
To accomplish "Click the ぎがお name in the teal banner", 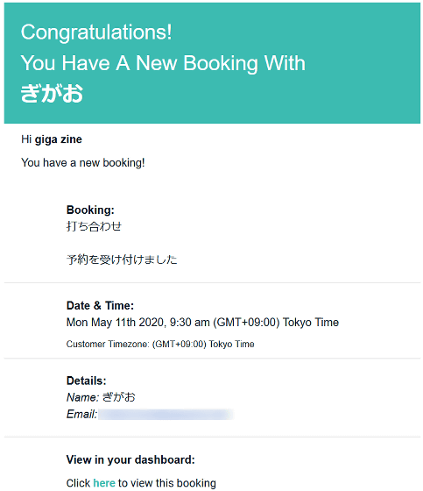I will pos(52,93).
